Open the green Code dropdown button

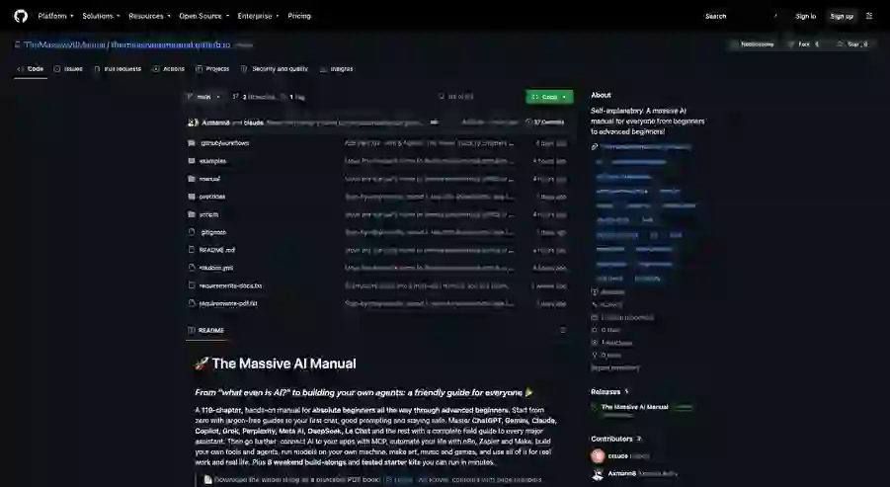pyautogui.click(x=549, y=97)
